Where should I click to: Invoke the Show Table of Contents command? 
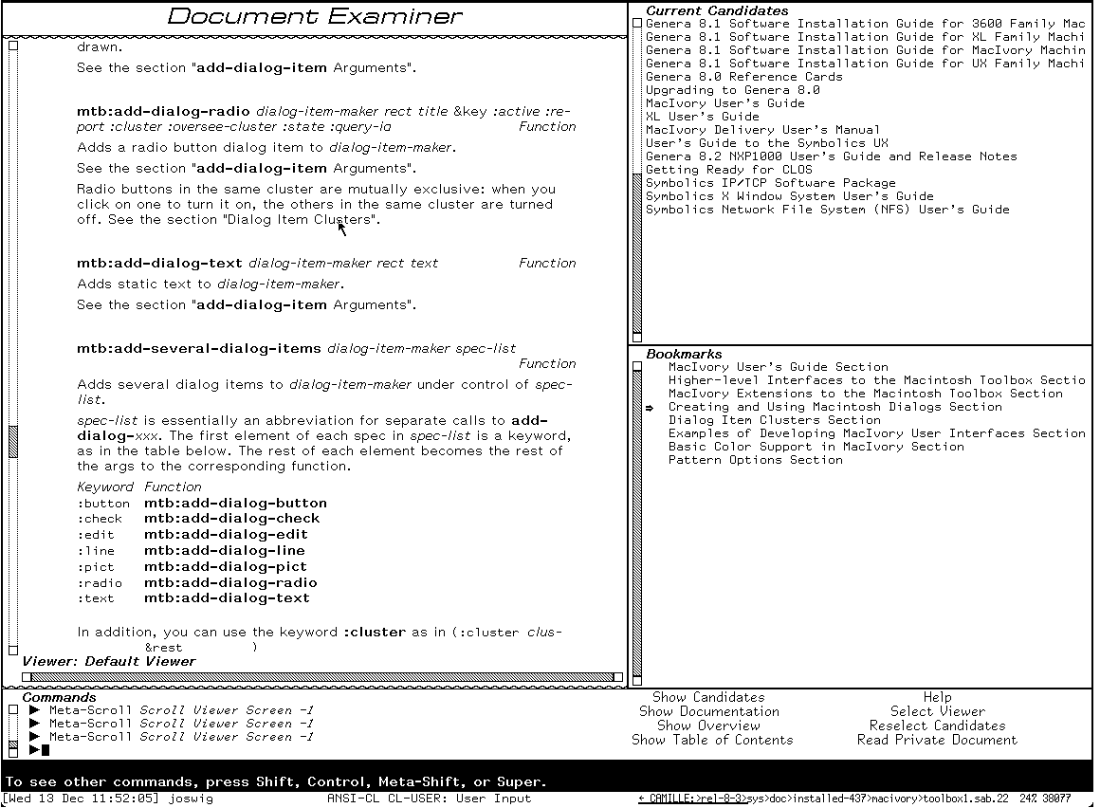[x=712, y=740]
